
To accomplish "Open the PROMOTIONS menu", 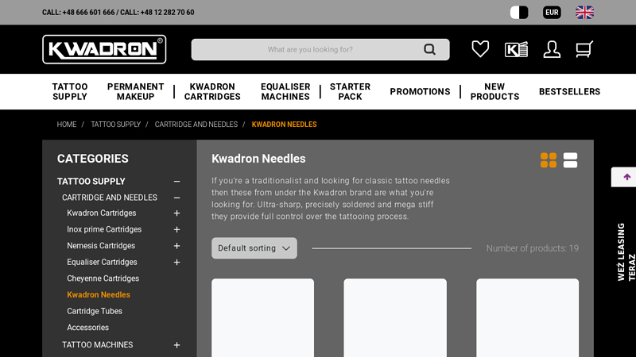I will coord(420,91).
